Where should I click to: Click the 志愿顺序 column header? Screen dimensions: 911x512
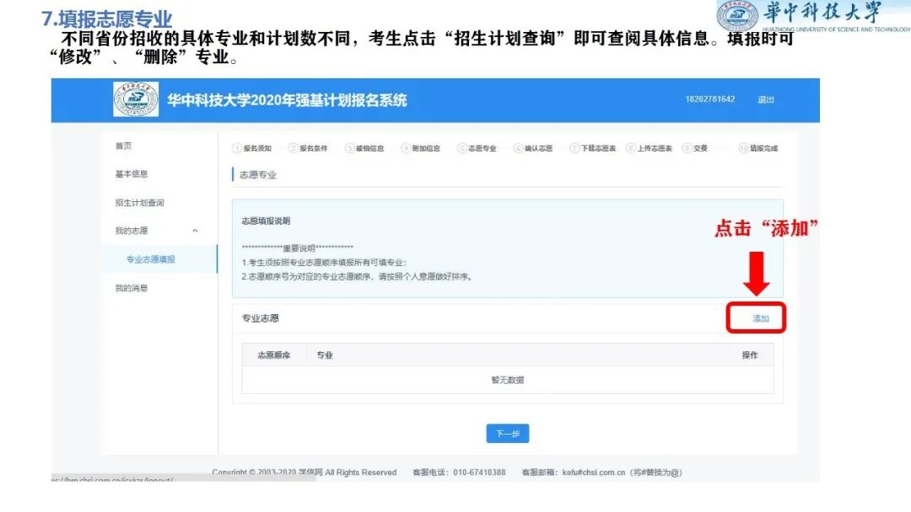pos(273,355)
